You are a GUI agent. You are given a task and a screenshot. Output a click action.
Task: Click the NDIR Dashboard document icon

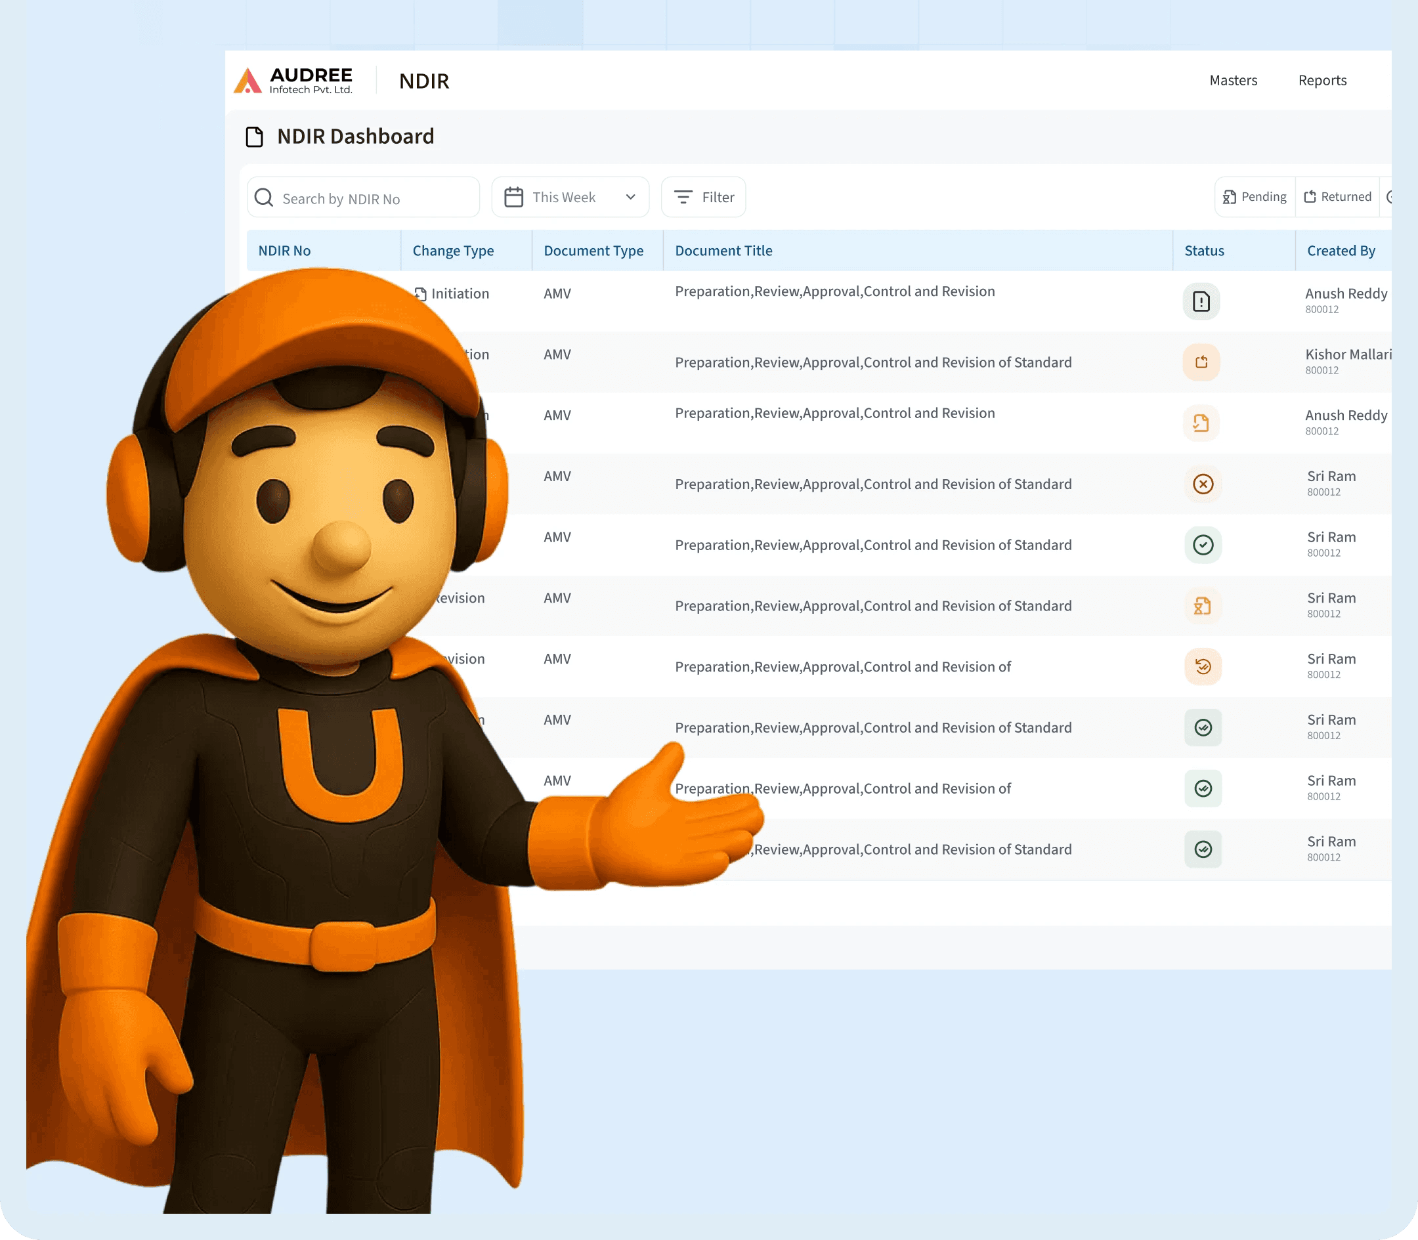click(255, 137)
